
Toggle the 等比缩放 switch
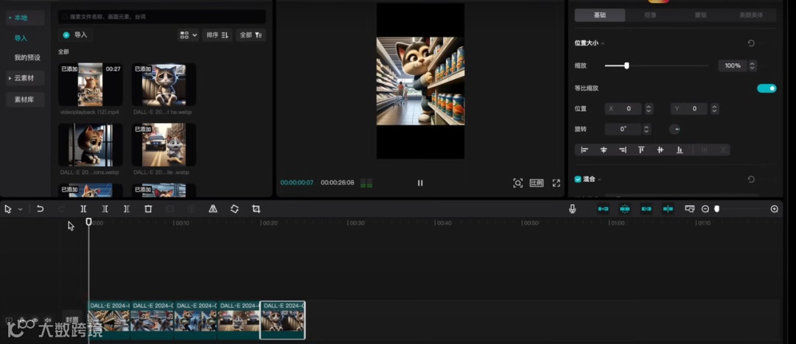(767, 88)
